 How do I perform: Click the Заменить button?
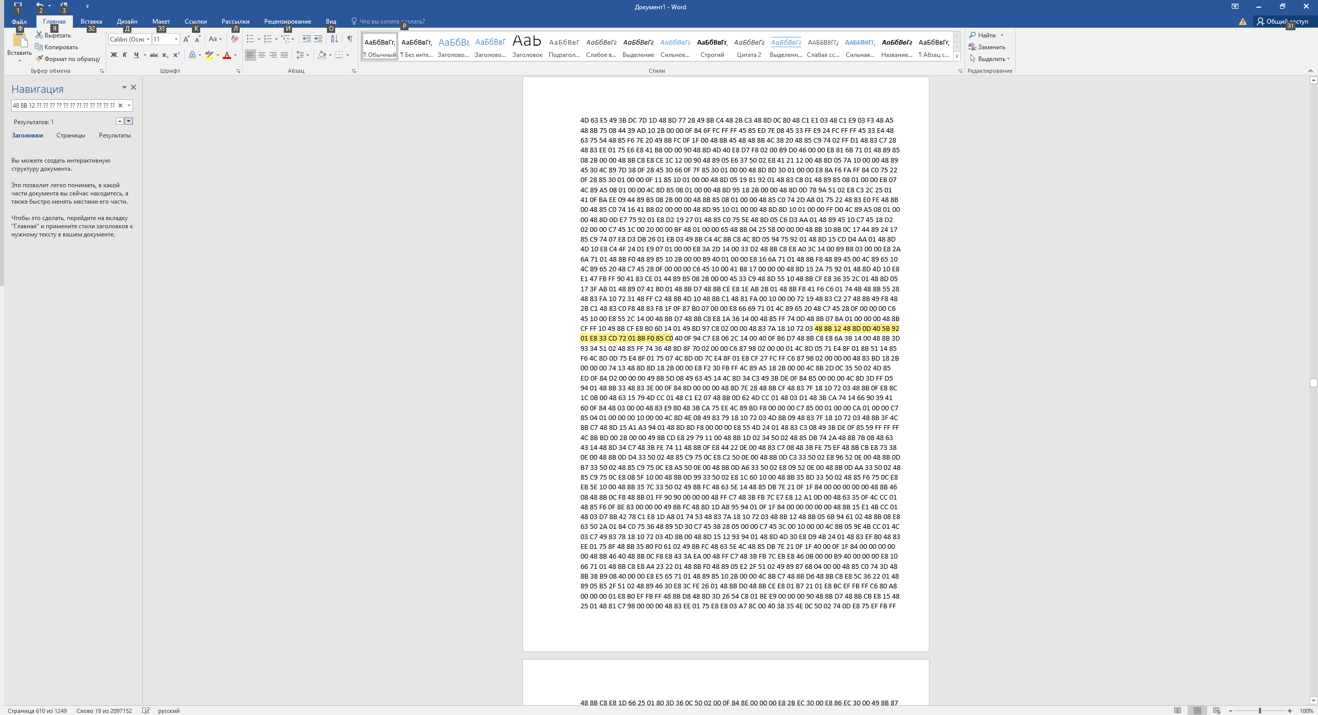pyautogui.click(x=986, y=47)
